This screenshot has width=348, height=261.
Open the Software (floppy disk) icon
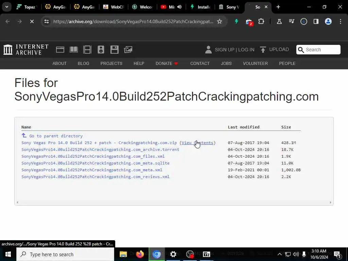click(x=115, y=50)
